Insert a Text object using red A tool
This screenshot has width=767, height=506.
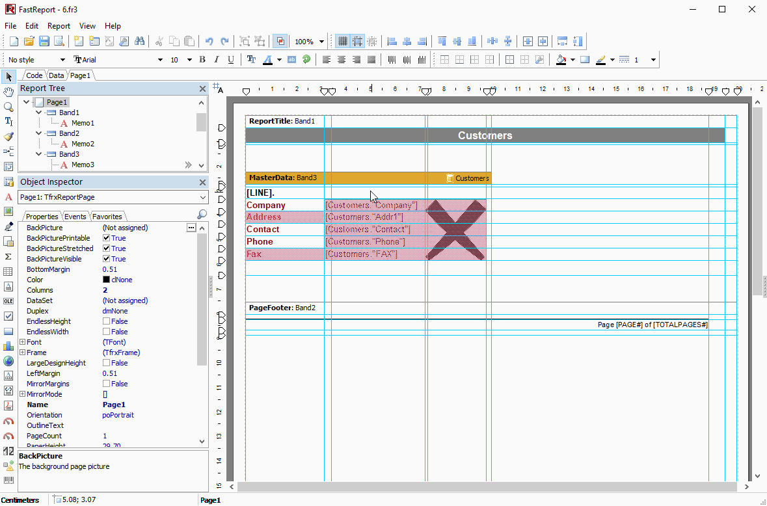click(x=8, y=196)
